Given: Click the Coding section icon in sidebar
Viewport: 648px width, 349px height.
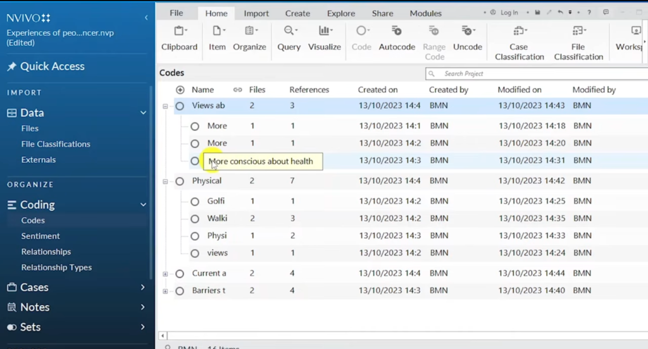Looking at the screenshot, I should [x=11, y=205].
